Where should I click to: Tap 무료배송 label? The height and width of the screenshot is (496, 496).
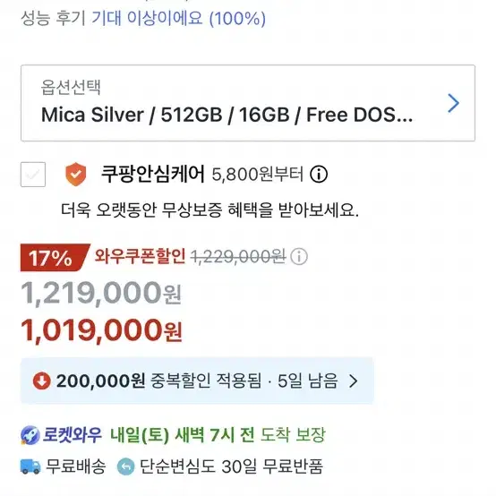tap(76, 466)
